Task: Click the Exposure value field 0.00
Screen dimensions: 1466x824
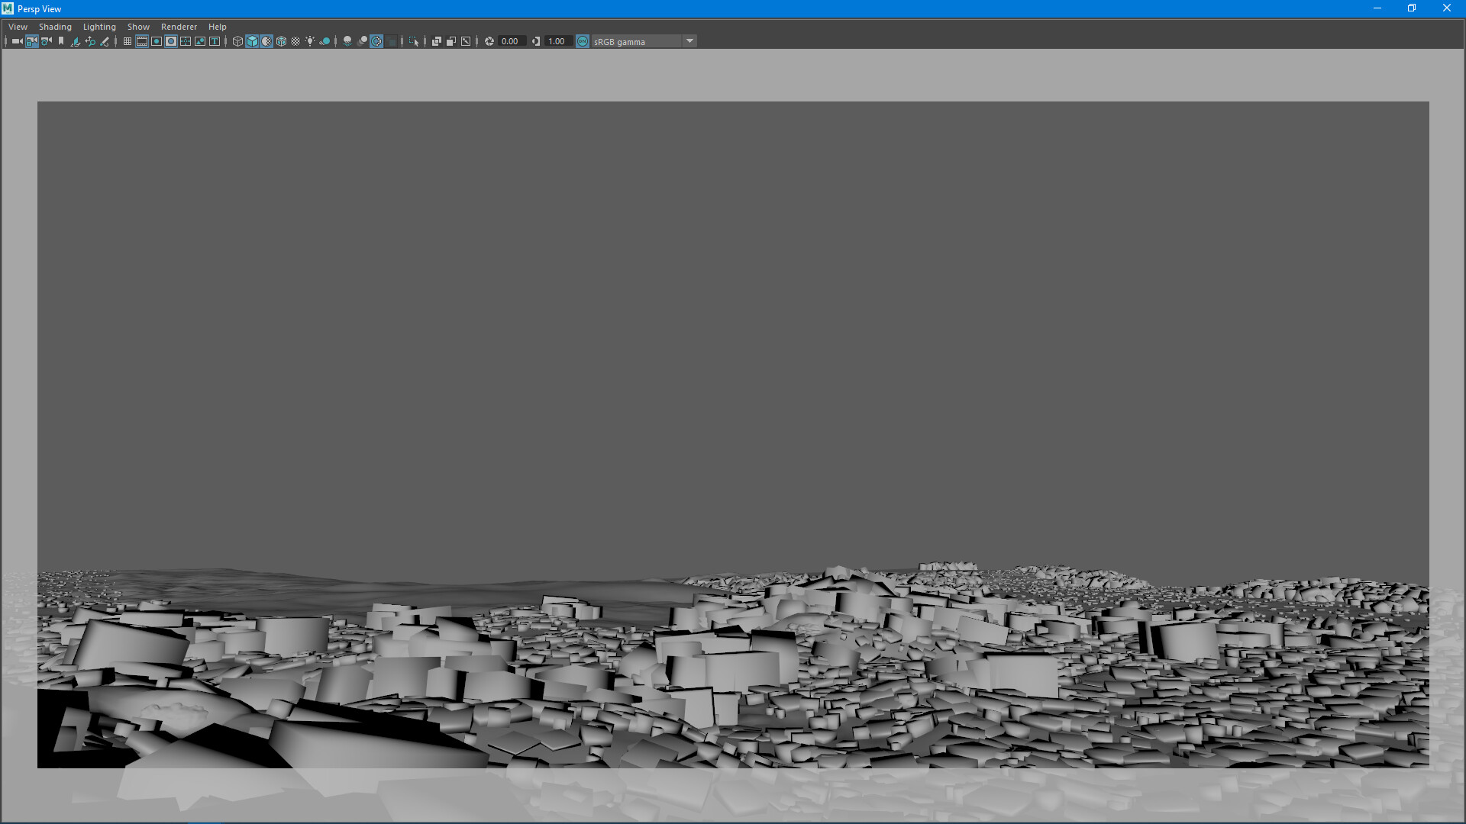Action: pyautogui.click(x=511, y=41)
